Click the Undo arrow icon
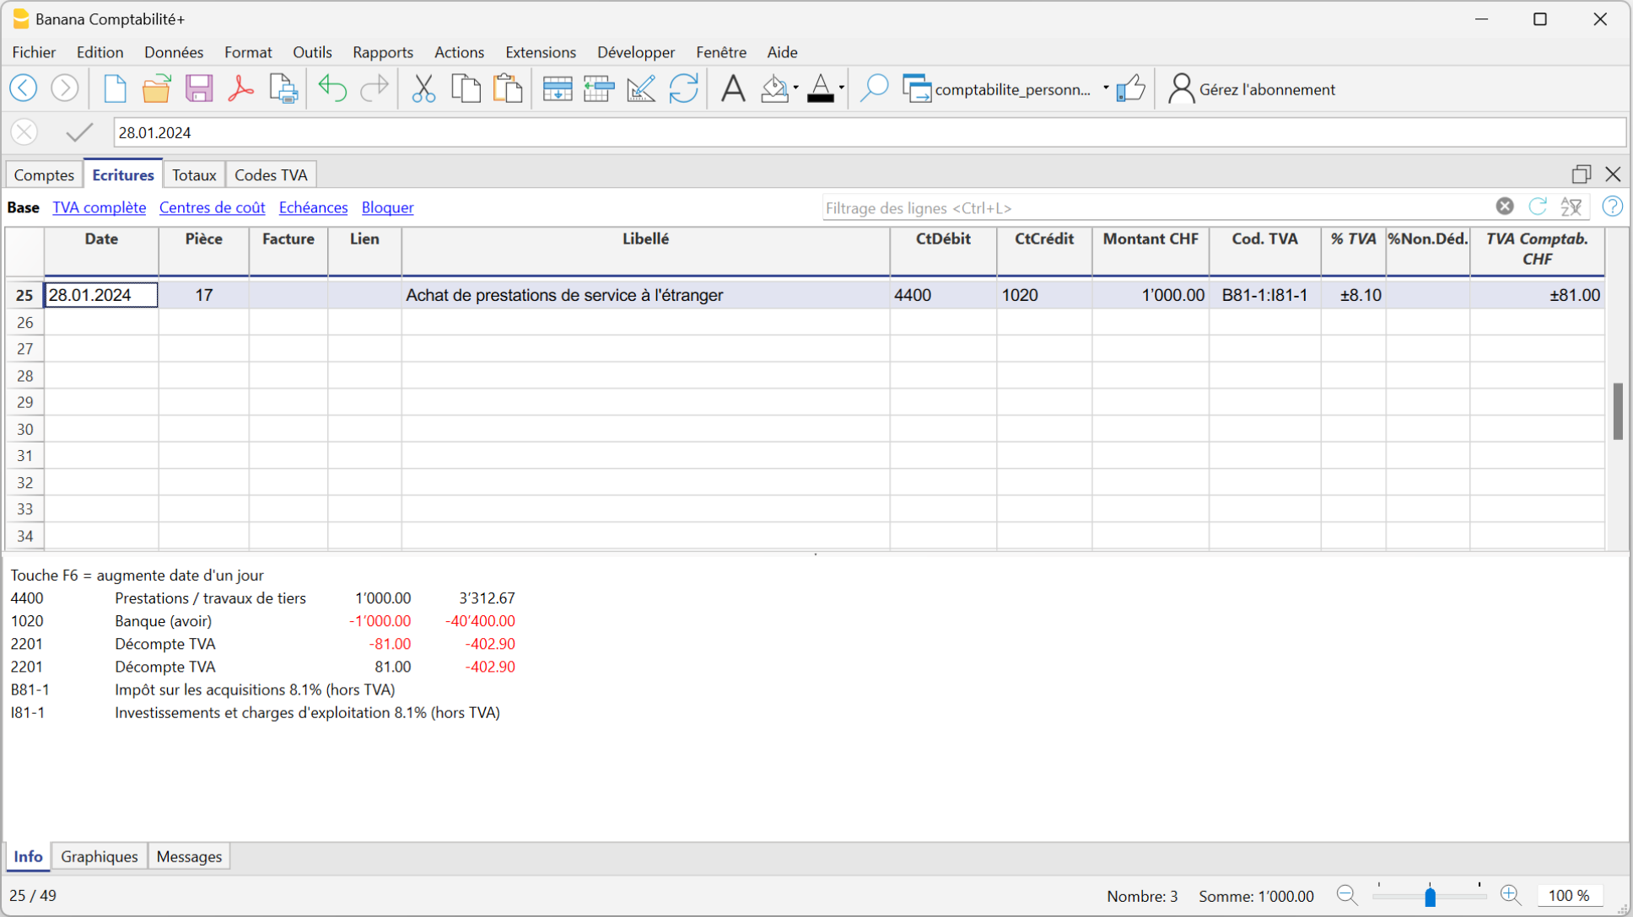 pos(332,88)
